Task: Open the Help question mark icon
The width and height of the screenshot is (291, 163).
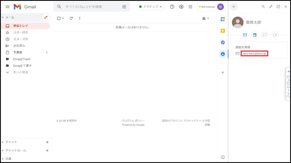Action: pyautogui.click(x=172, y=7)
